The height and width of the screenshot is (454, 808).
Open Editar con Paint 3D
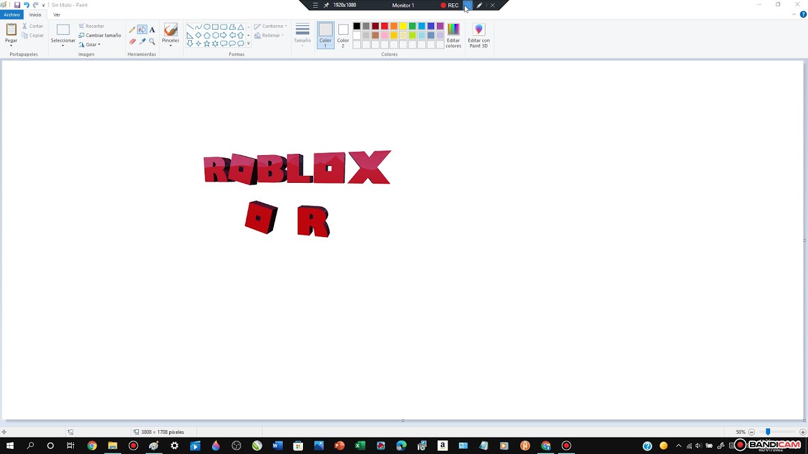[478, 35]
